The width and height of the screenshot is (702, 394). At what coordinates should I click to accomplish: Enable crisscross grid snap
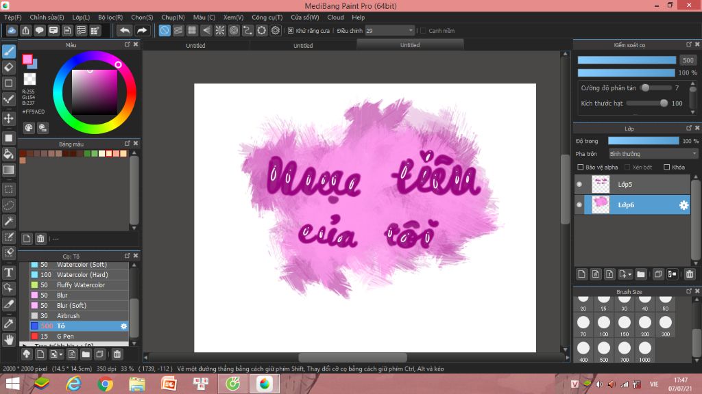click(192, 30)
